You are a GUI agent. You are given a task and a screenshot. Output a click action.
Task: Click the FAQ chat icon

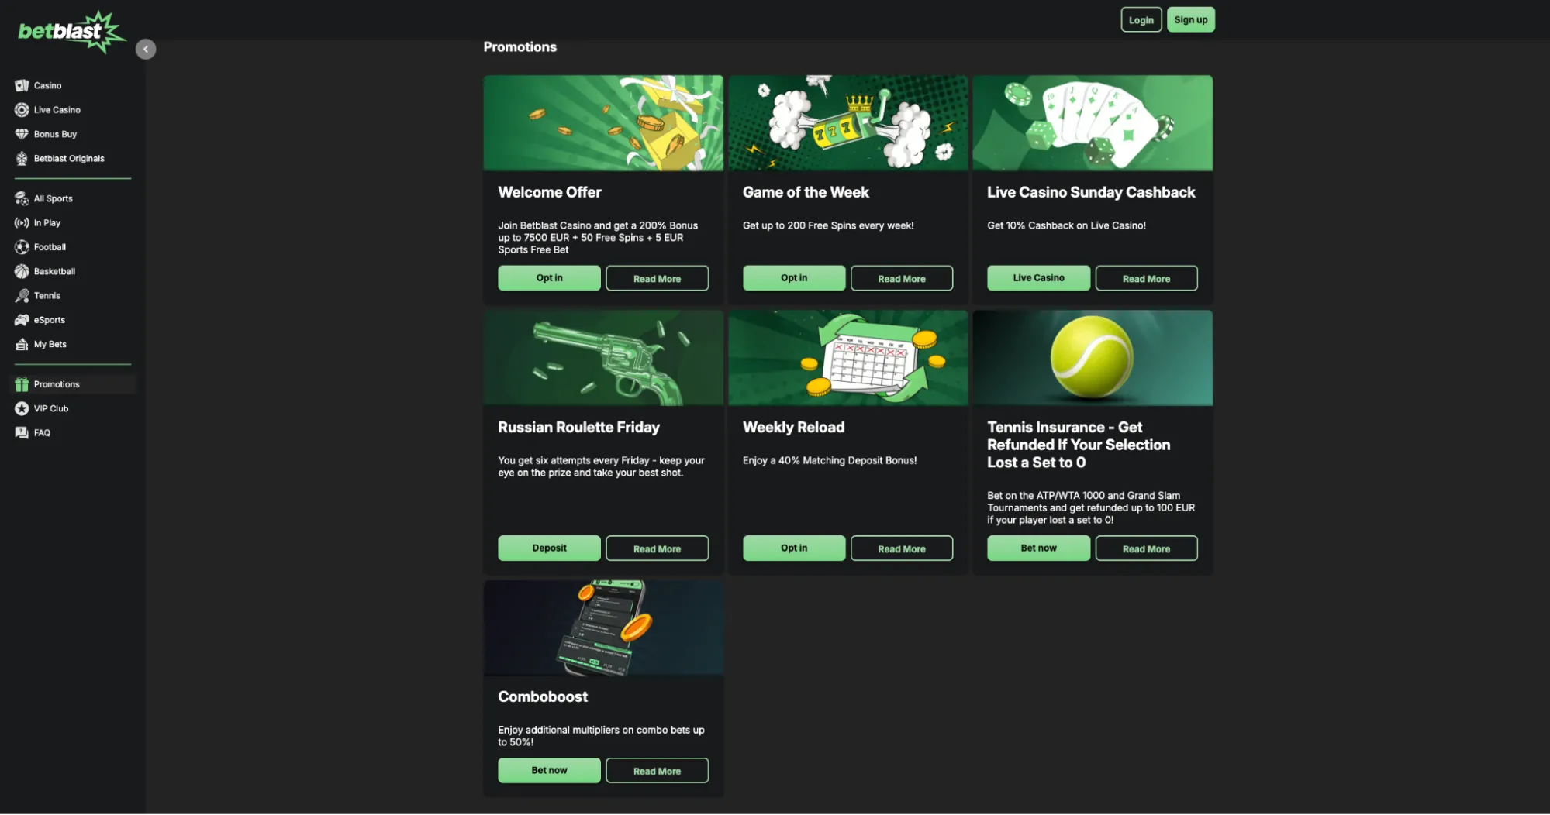pos(22,432)
